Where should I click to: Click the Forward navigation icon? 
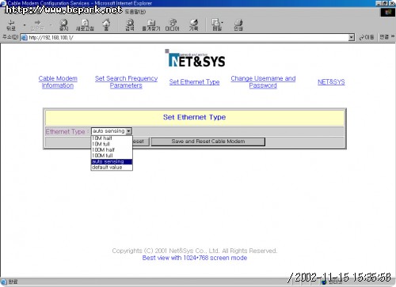37,25
